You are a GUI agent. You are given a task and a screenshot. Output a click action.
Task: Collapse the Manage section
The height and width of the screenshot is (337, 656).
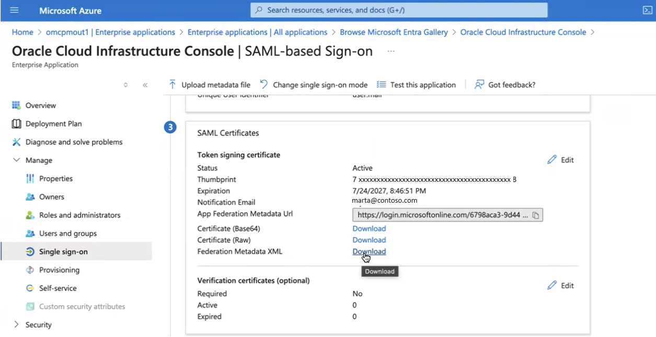tap(16, 160)
